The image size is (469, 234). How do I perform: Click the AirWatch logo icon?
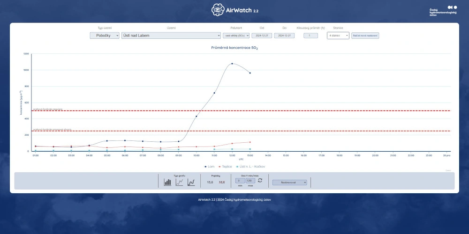coord(217,9)
